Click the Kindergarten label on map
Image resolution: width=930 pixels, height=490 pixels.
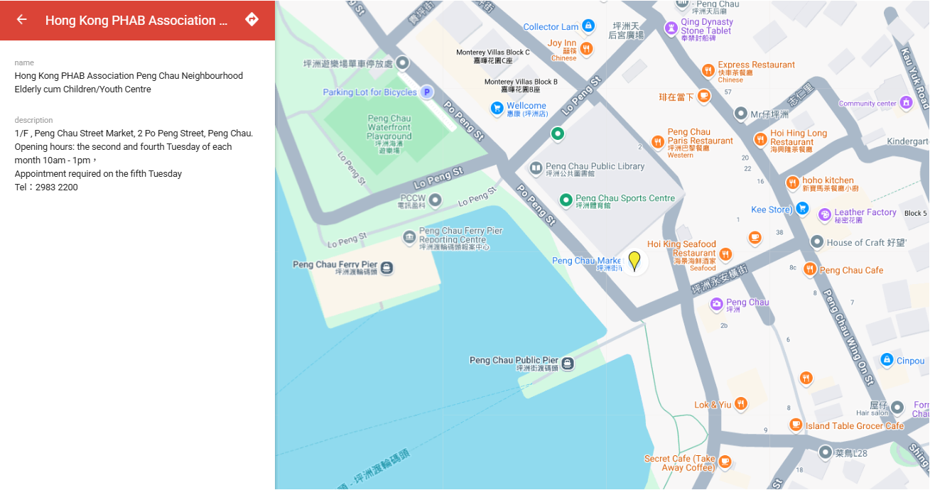pos(908,141)
